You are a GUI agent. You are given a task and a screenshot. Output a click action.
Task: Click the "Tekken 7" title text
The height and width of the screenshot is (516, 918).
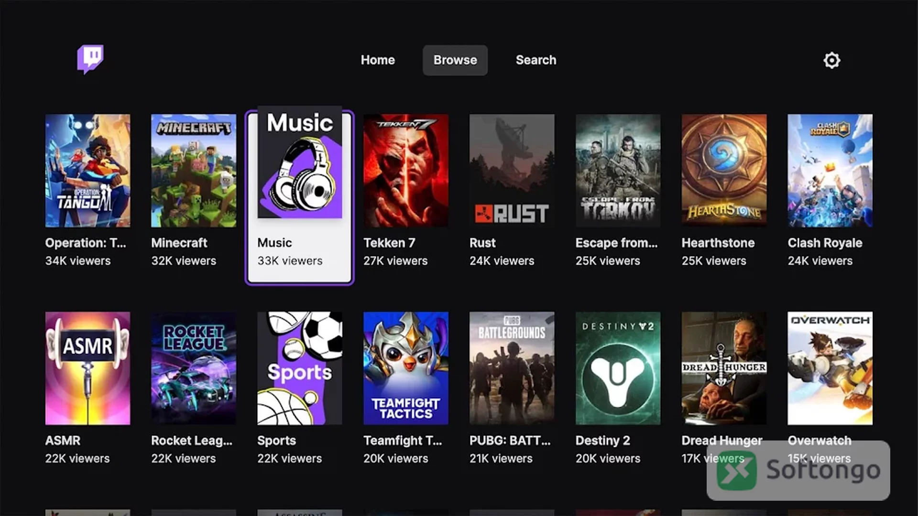(x=389, y=243)
